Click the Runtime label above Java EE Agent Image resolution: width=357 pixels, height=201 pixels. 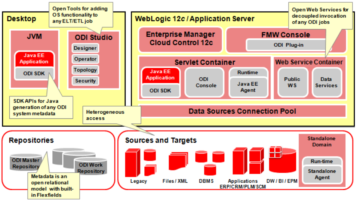248,72
